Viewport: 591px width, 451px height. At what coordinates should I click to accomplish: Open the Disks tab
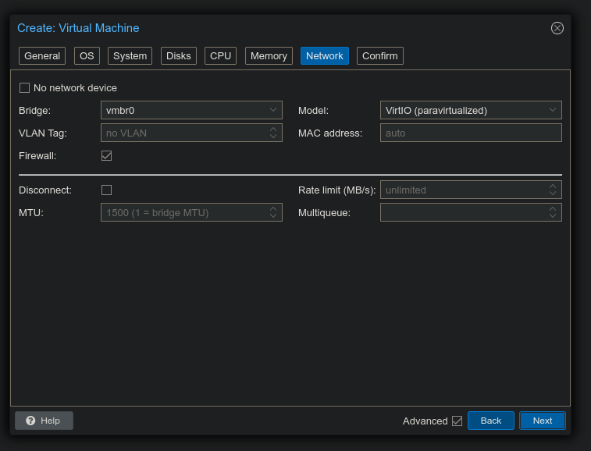179,56
